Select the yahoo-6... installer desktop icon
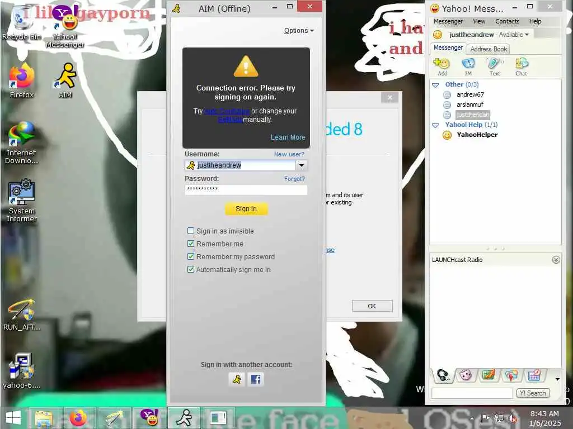 [22, 370]
